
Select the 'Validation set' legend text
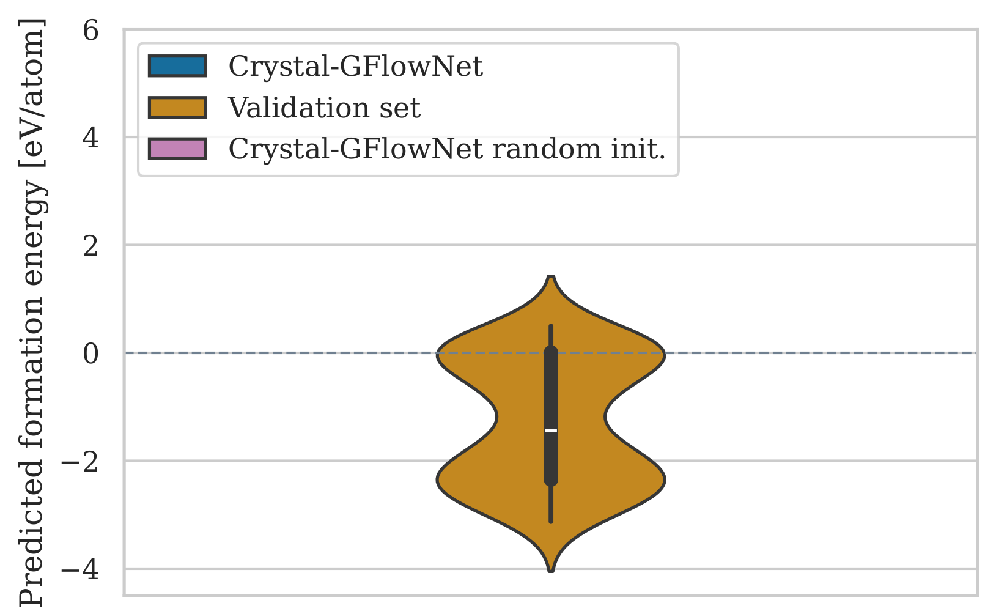[324, 108]
